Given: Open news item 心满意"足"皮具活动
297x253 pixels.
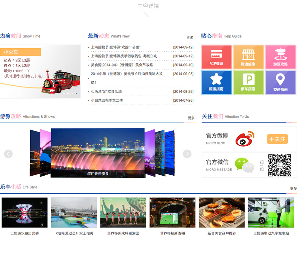Looking at the screenshot, I should (x=106, y=92).
